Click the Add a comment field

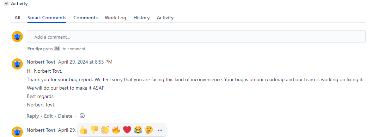click(196, 37)
